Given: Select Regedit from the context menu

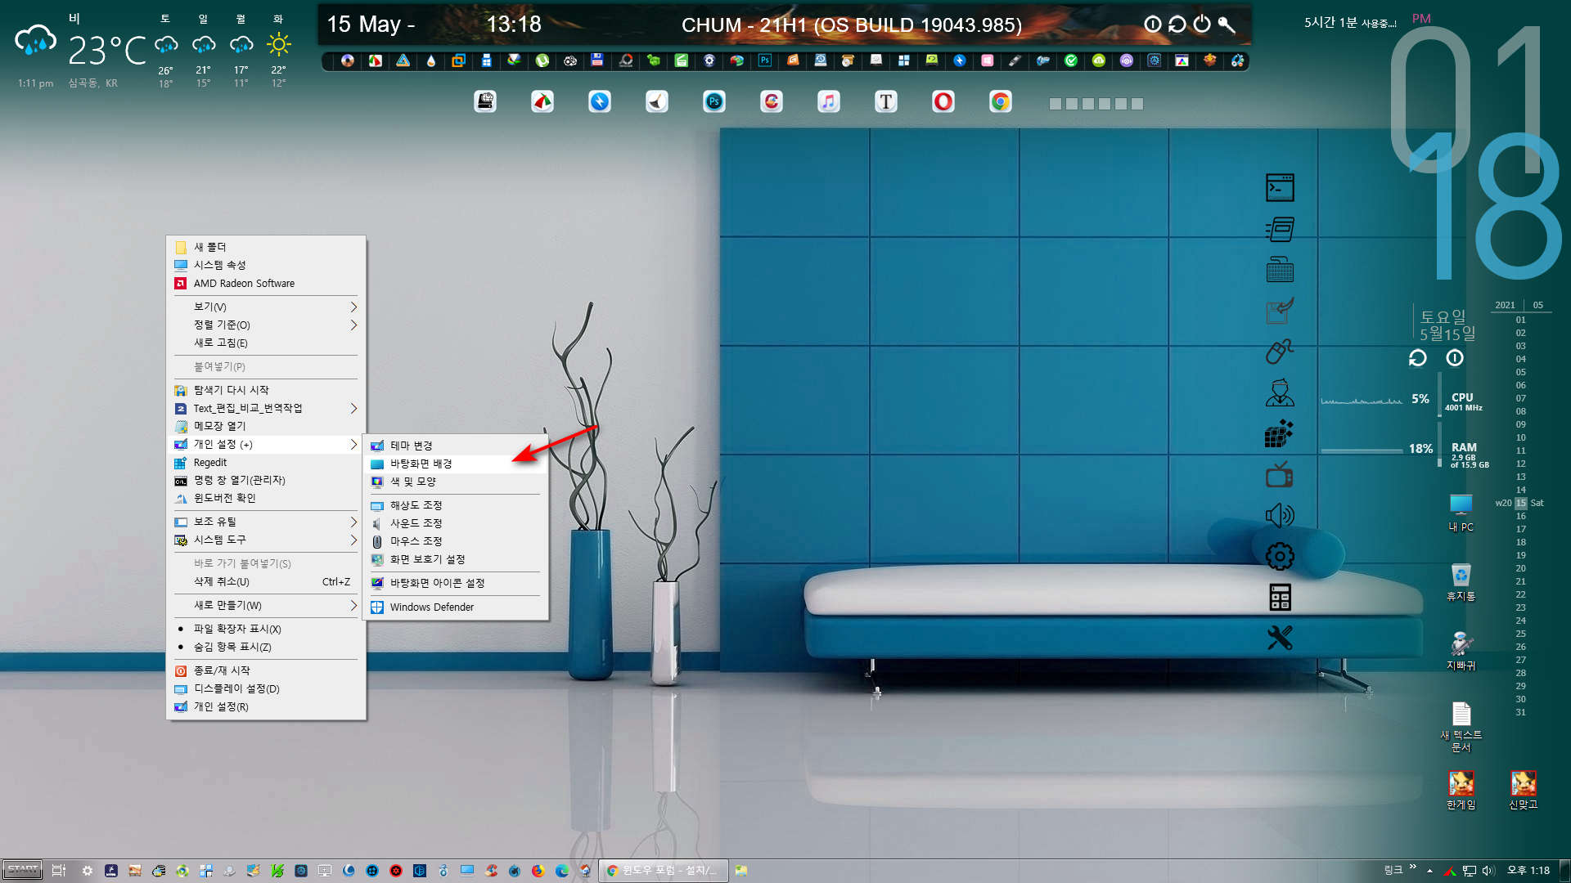Looking at the screenshot, I should click(266, 462).
